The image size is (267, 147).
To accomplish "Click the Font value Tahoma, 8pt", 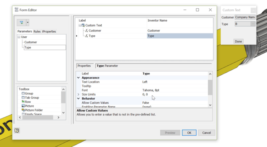I will (151, 90).
